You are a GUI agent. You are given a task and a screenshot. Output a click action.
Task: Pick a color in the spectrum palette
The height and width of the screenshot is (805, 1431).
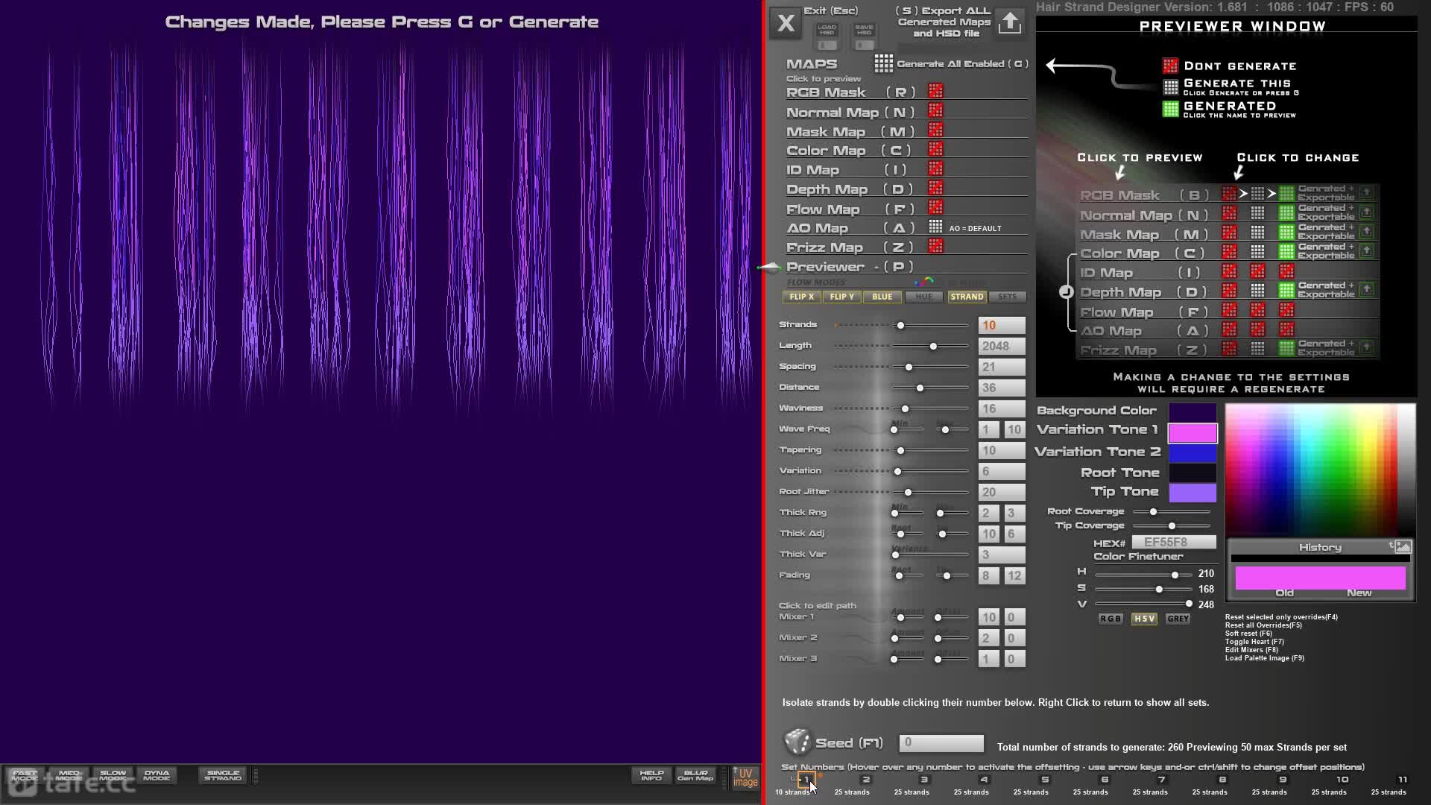coord(1320,470)
